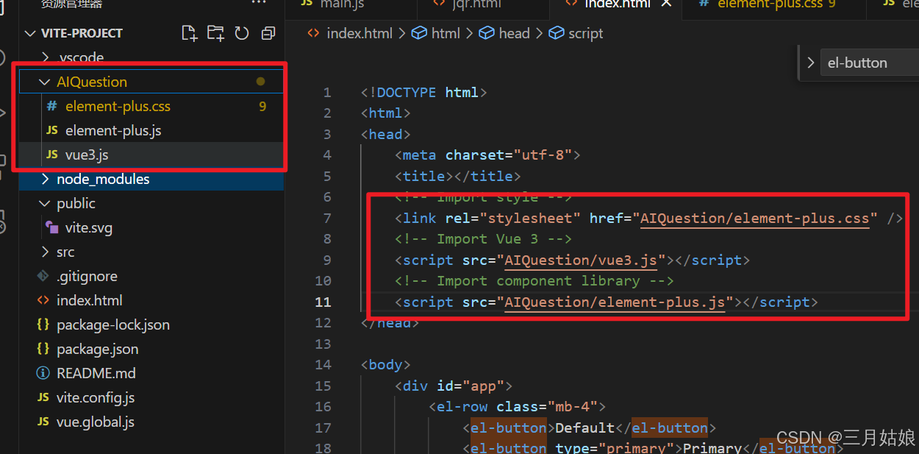Open the README.md file
The height and width of the screenshot is (454, 919).
(x=96, y=373)
